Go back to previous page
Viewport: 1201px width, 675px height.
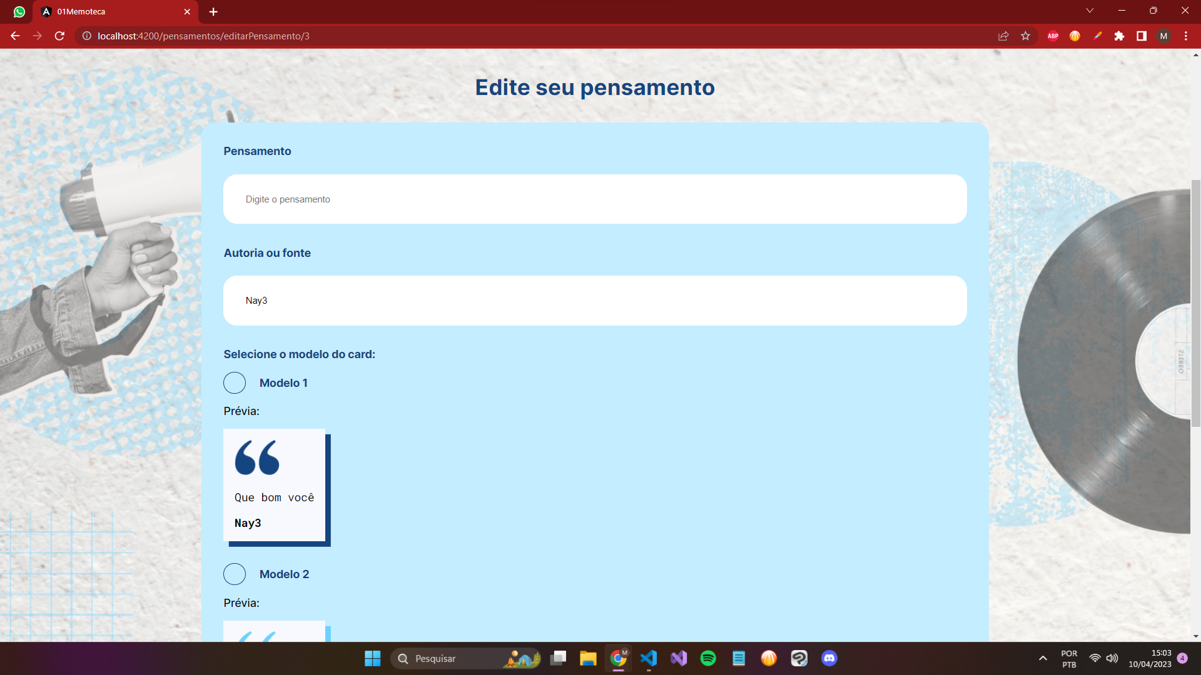click(15, 36)
